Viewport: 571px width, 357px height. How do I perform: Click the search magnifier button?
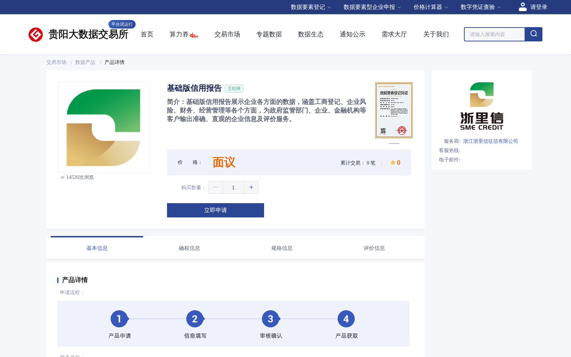(534, 34)
